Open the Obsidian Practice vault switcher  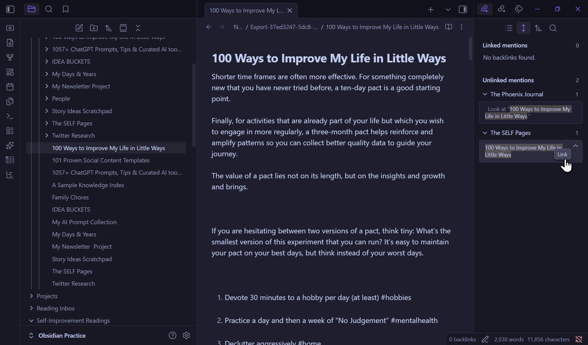[x=57, y=336]
